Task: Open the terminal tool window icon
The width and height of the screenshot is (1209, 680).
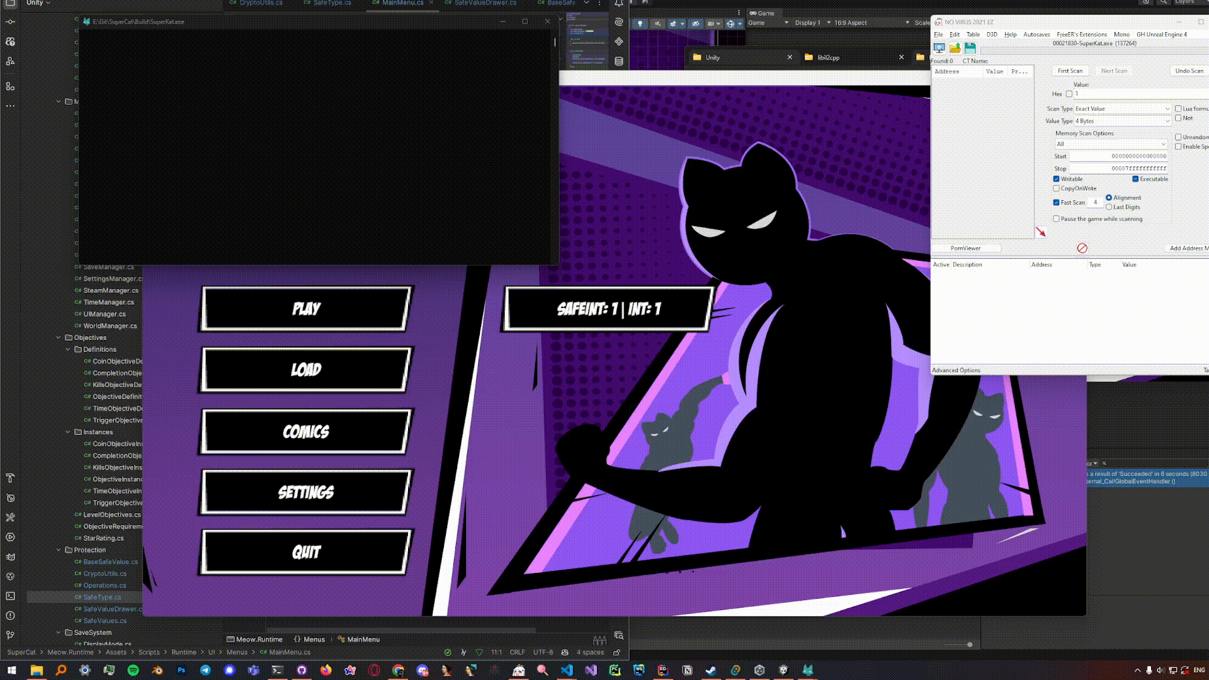Action: pos(10,596)
